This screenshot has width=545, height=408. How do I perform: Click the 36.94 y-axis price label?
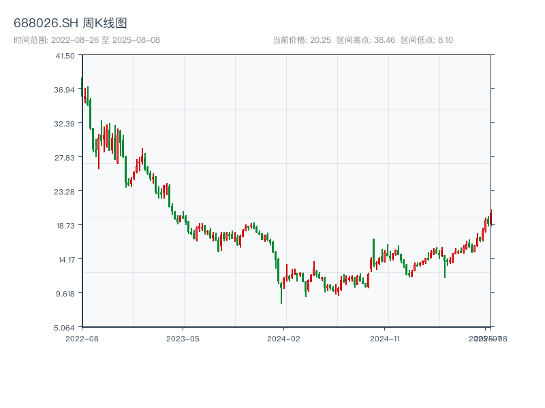65,90
